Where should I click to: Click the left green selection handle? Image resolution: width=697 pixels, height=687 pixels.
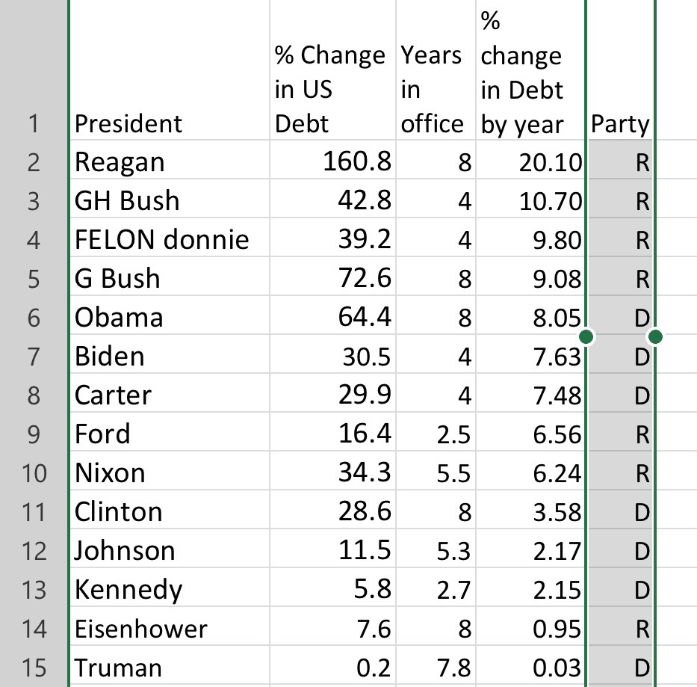click(x=586, y=337)
